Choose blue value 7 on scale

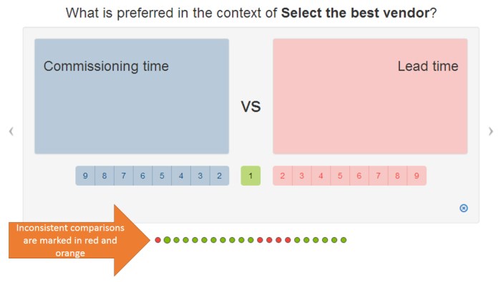point(124,176)
